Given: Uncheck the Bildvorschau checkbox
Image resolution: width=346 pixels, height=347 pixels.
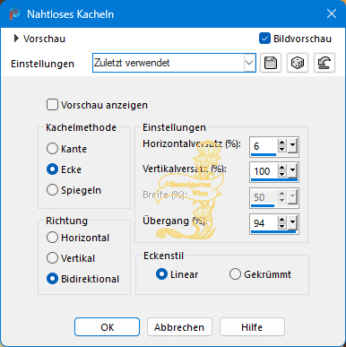Looking at the screenshot, I should click(264, 39).
